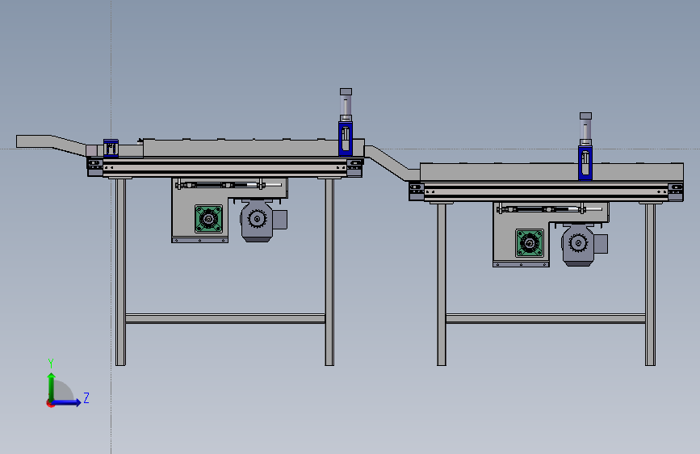The width and height of the screenshot is (700, 454).
Task: Select green bearing flange on right conveyor drive
Action: (530, 243)
